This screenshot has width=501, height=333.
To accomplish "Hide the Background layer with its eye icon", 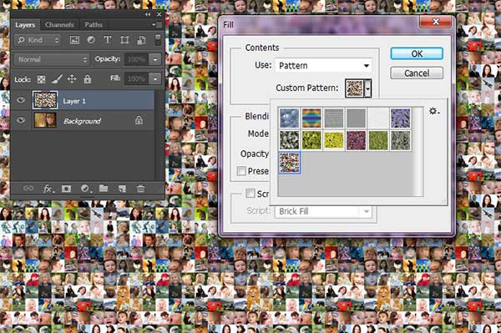I will 21,120.
